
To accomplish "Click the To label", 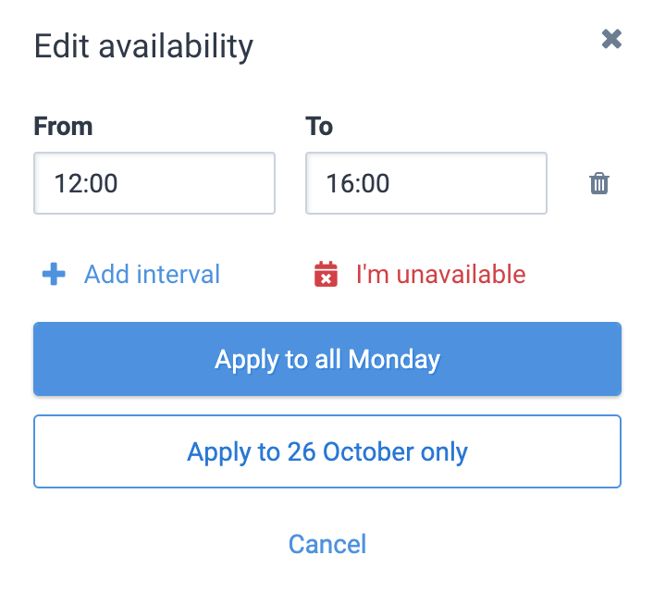I will 319,126.
